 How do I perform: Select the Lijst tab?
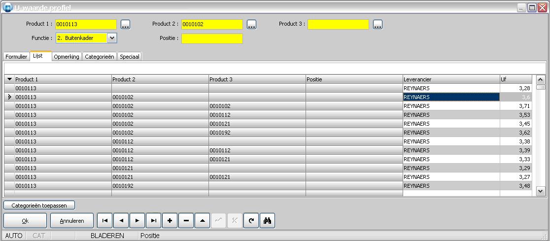pos(41,56)
